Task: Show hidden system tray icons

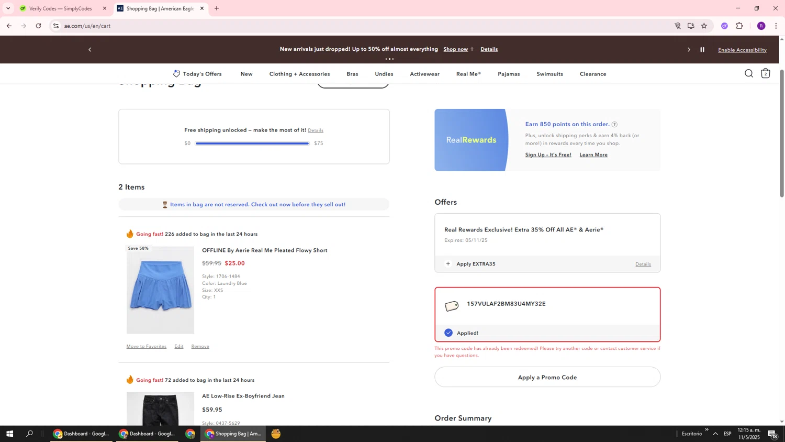Action: click(x=715, y=434)
